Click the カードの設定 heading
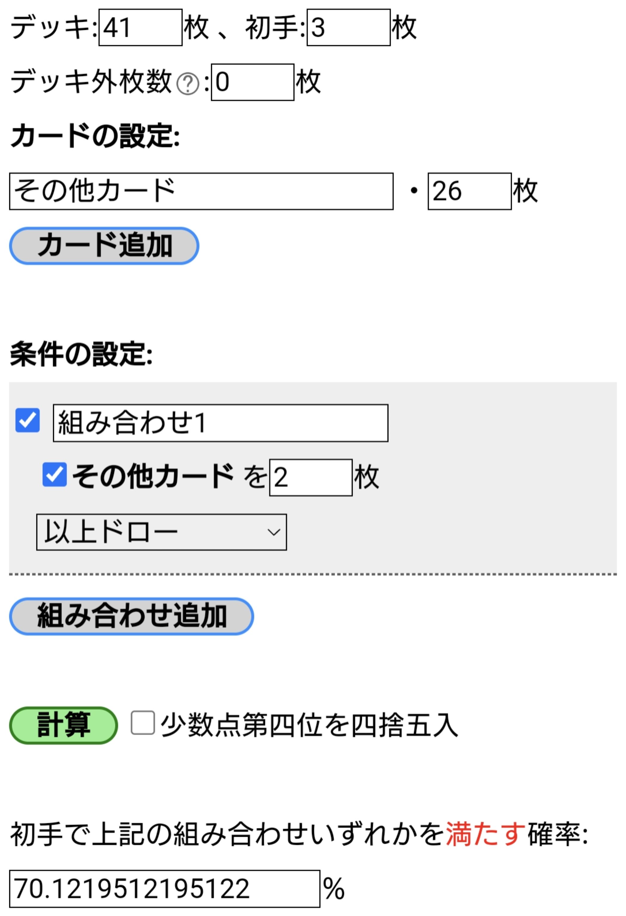 point(95,136)
